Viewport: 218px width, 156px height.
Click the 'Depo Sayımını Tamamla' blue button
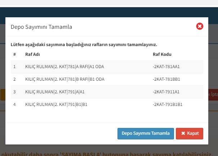(146, 133)
